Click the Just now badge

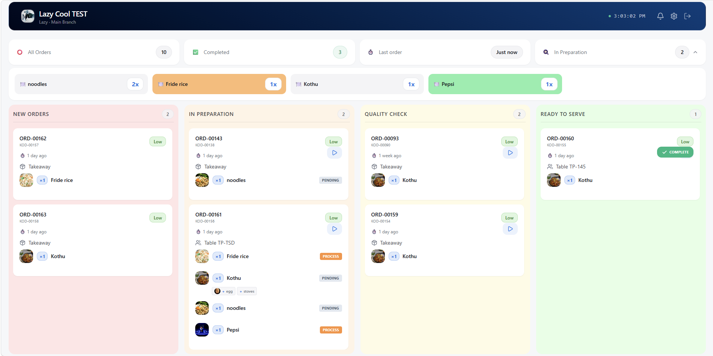coord(506,52)
